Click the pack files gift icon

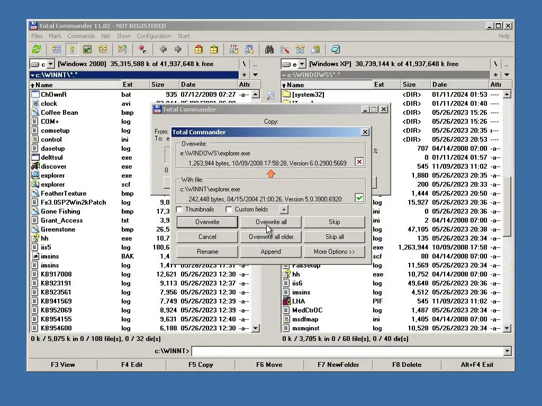198,49
